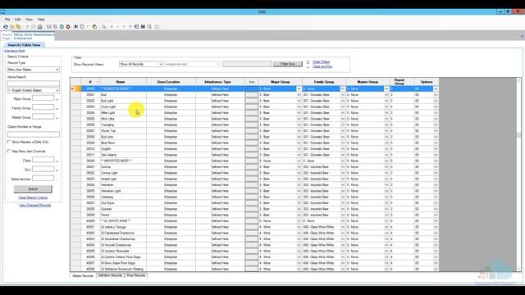
Task: Click the Clear and Run link
Action: point(322,66)
